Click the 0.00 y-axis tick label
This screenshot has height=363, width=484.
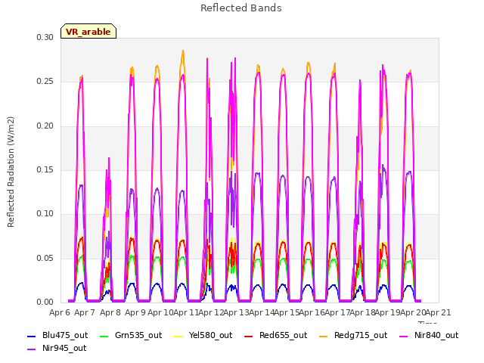tap(45, 302)
